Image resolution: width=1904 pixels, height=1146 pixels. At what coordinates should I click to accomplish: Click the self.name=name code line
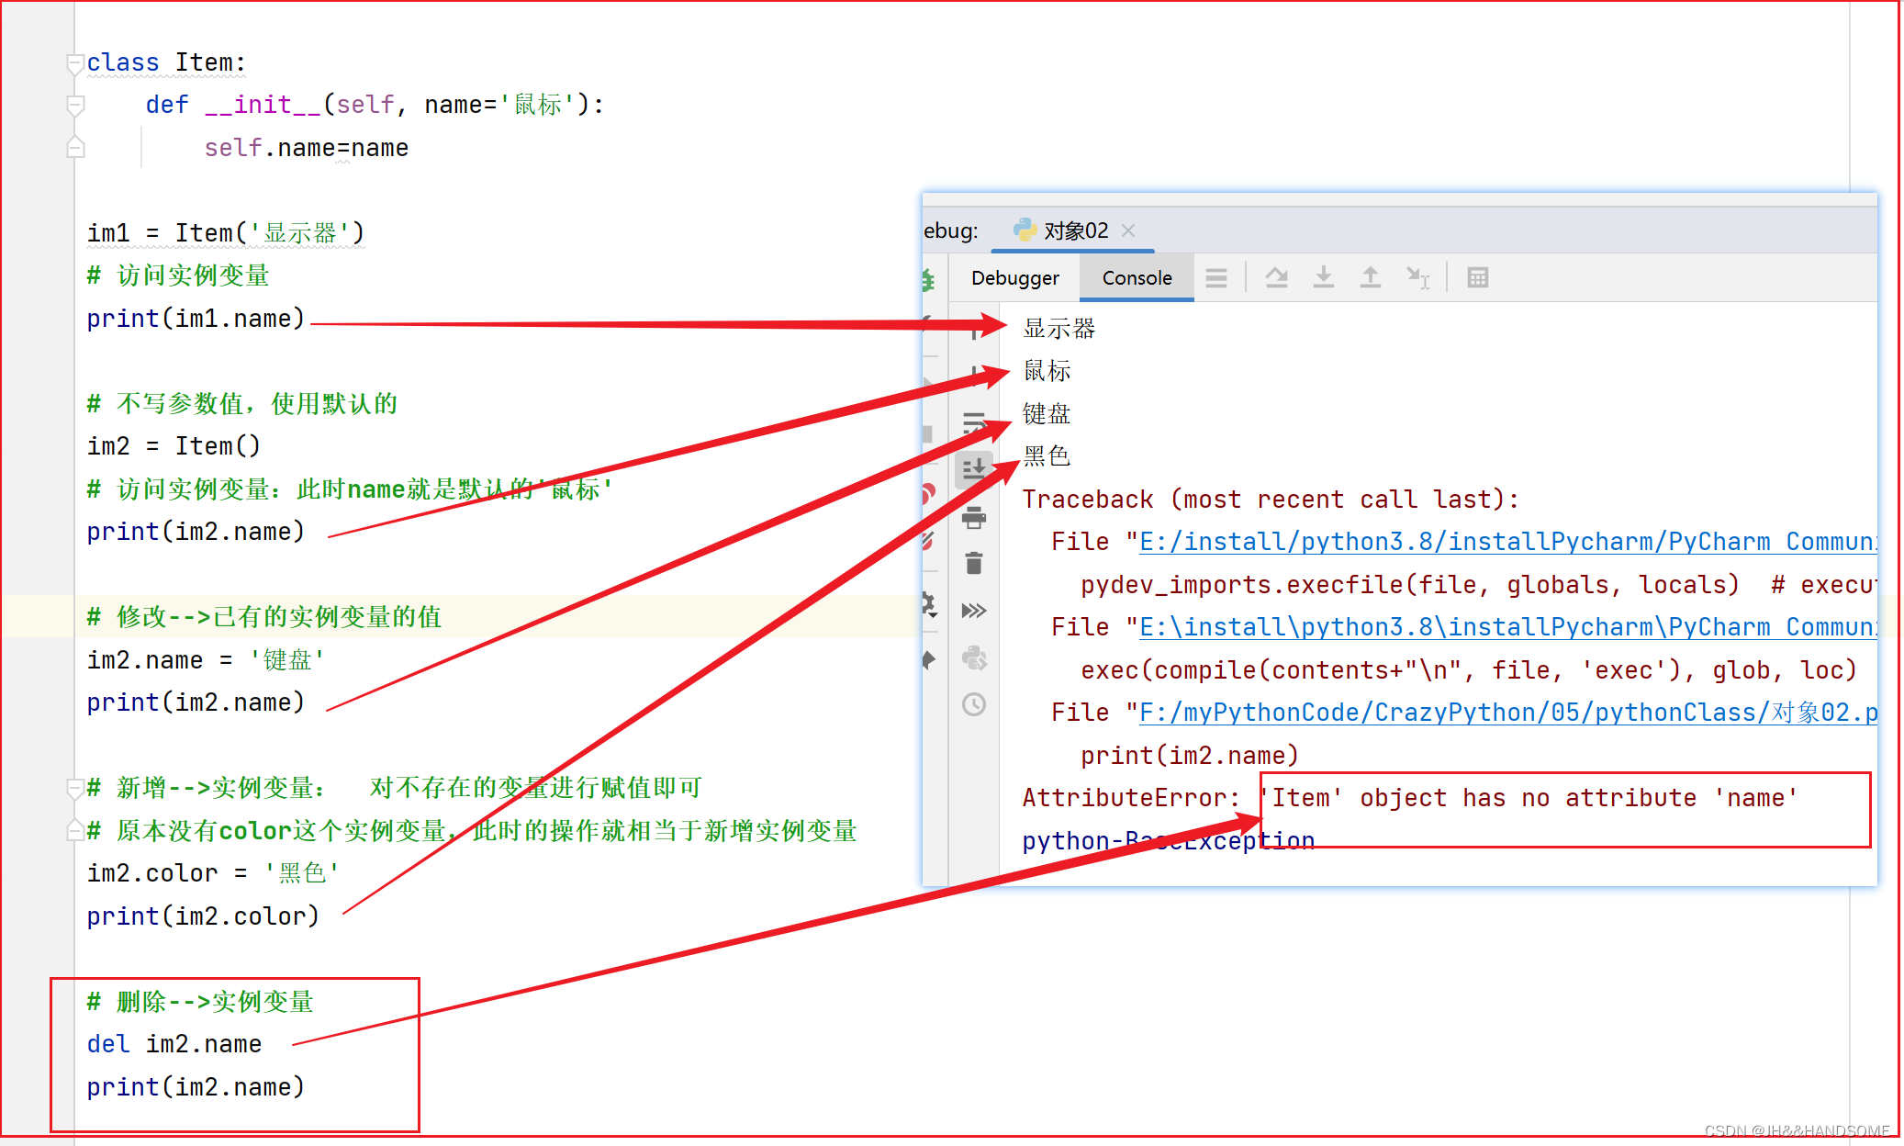pos(307,148)
